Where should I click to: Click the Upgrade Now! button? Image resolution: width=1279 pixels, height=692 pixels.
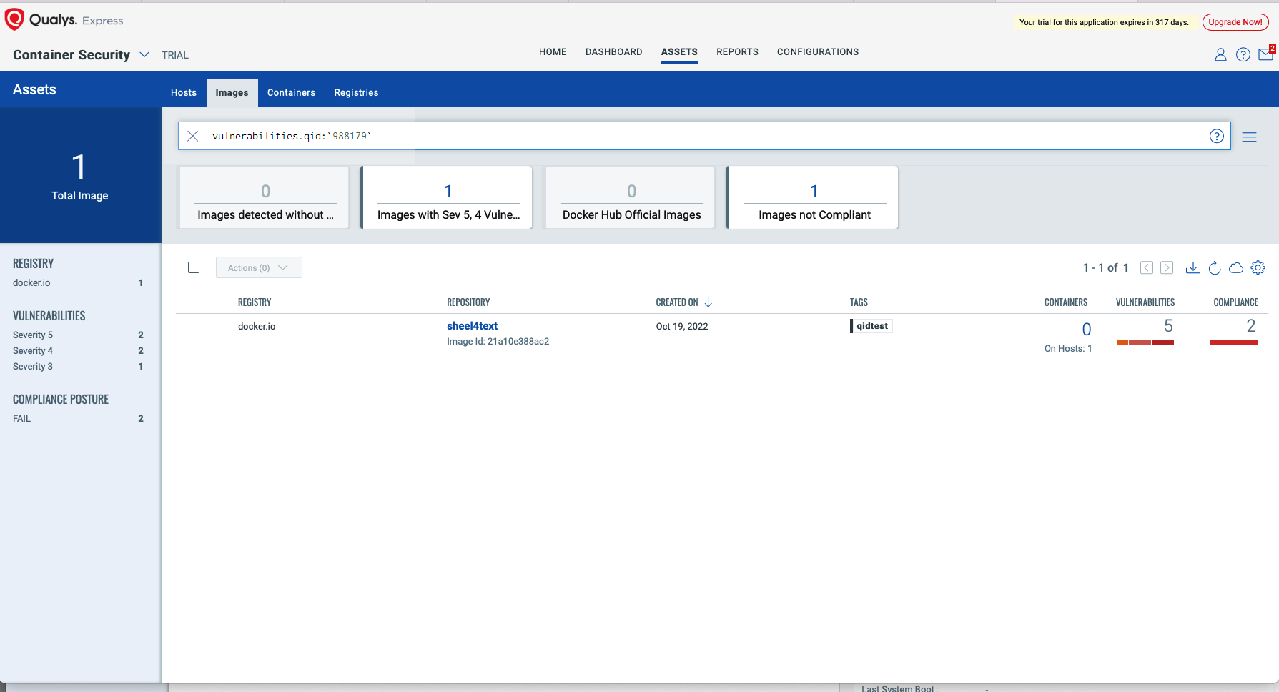pyautogui.click(x=1235, y=22)
